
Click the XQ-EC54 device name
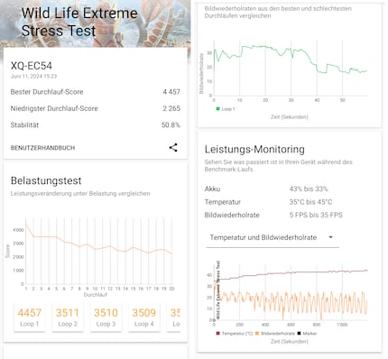(x=32, y=66)
